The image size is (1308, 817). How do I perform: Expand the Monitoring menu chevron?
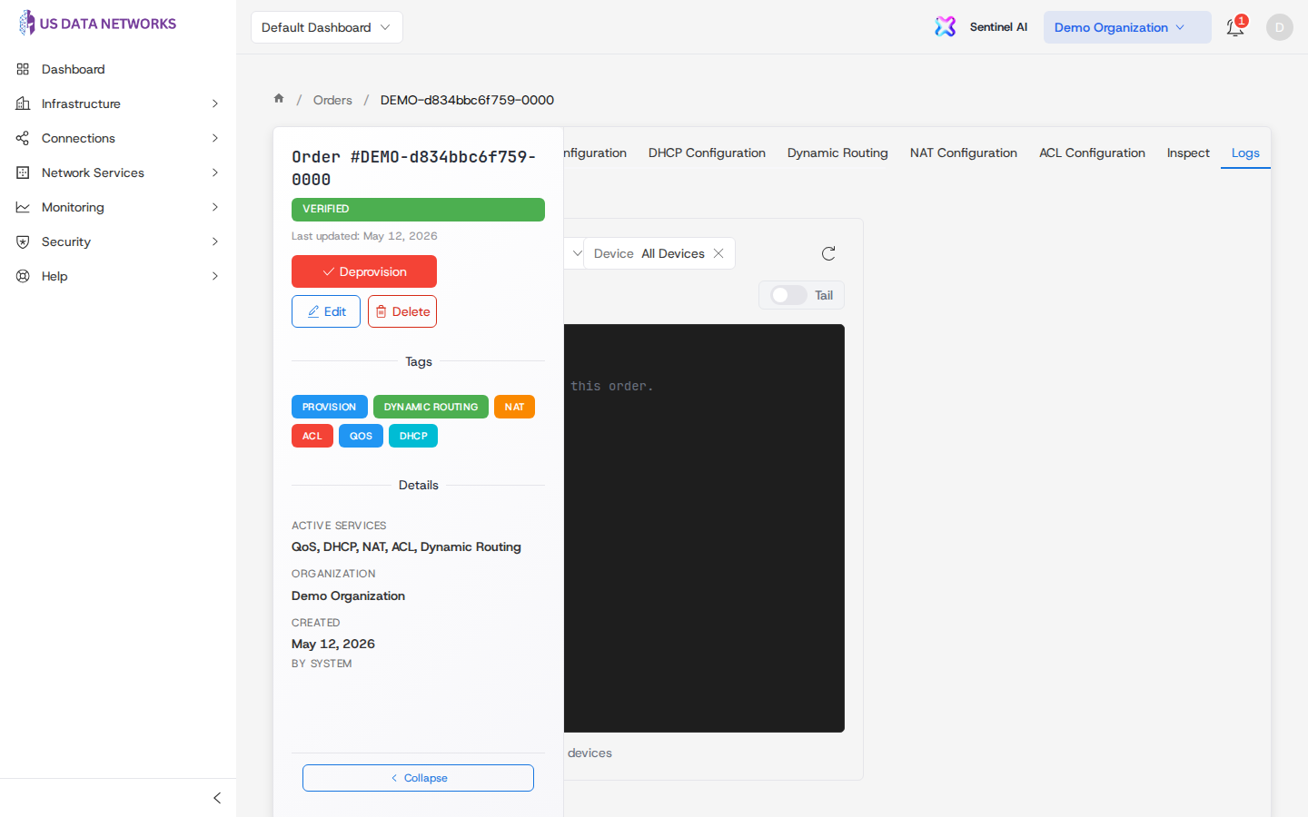coord(215,207)
